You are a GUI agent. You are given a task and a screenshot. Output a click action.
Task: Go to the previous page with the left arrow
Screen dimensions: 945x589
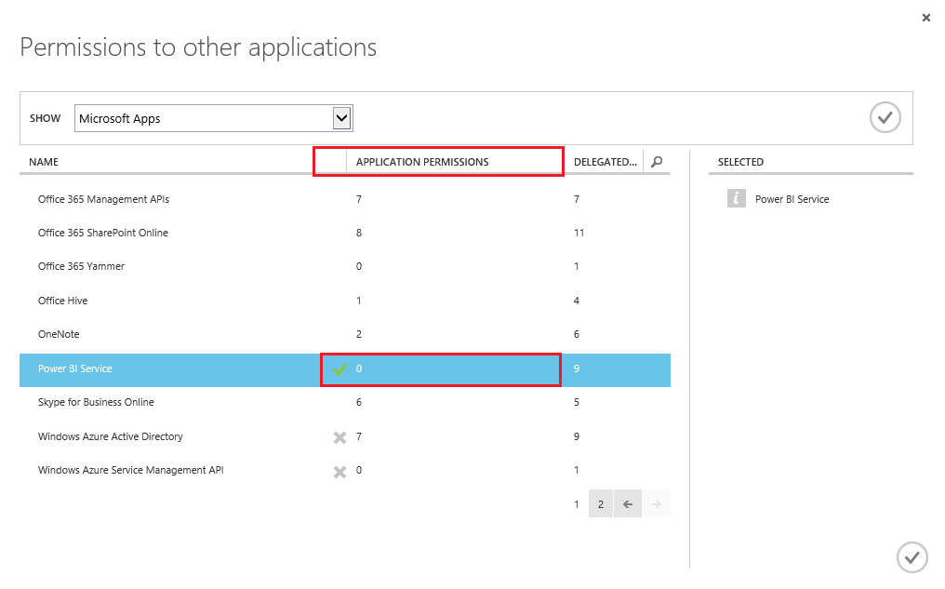628,504
